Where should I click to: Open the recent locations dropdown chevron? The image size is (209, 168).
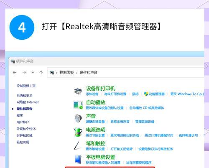pos(33,72)
